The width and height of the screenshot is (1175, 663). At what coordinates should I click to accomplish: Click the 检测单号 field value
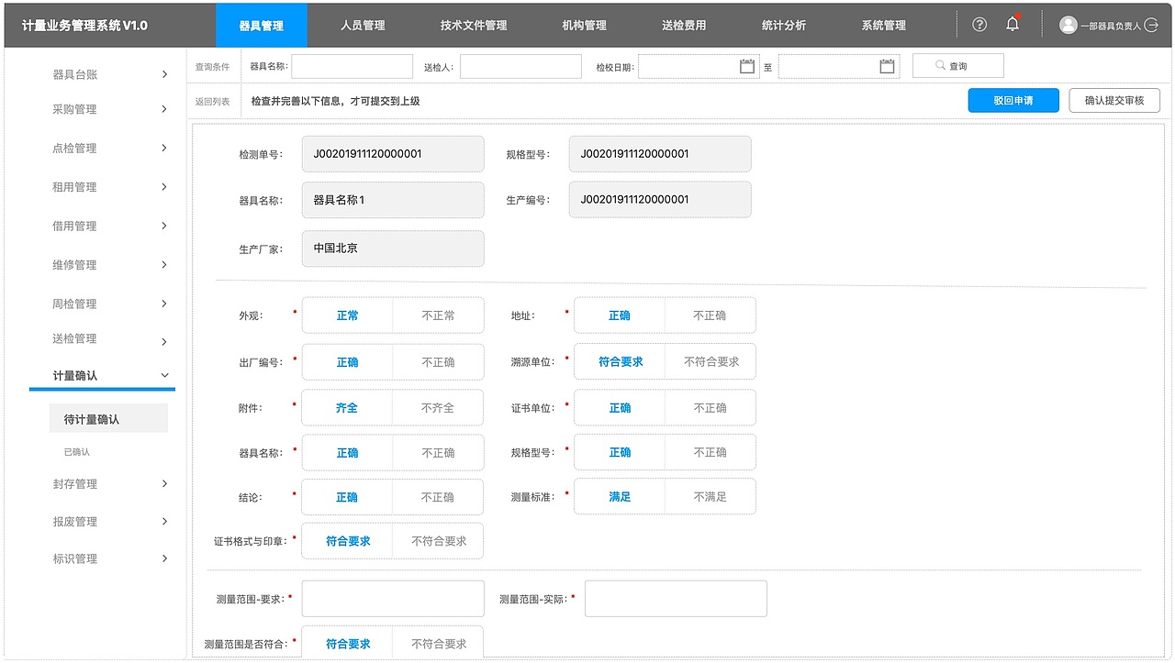point(393,154)
